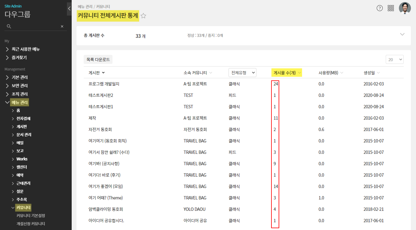
Task: Open the 전체유형 type filter dropdown
Action: (242, 73)
